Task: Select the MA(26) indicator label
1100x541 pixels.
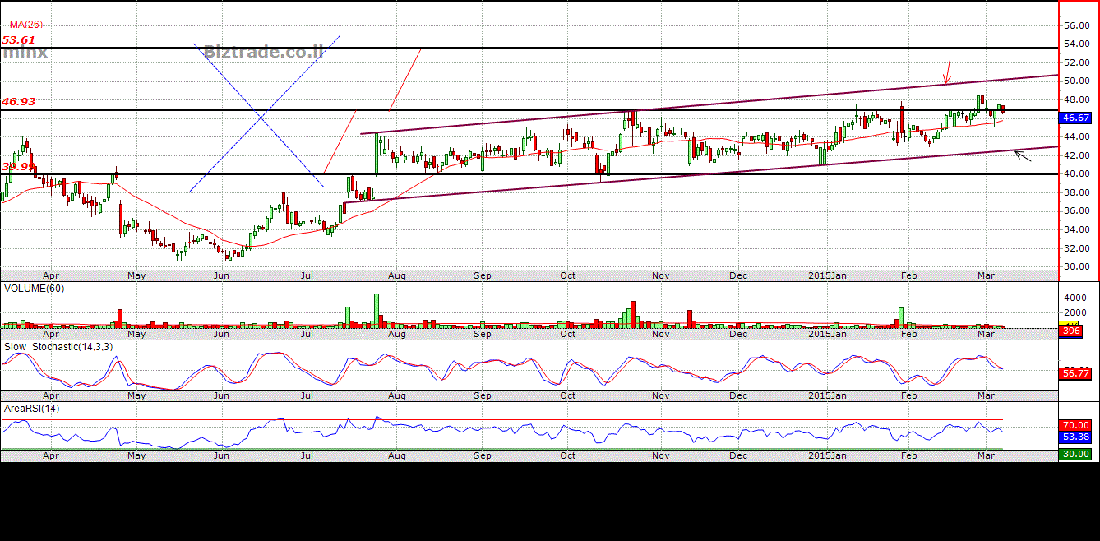Action: click(x=28, y=25)
